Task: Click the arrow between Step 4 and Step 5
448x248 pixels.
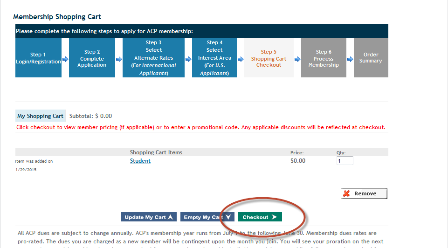Action: (241, 59)
